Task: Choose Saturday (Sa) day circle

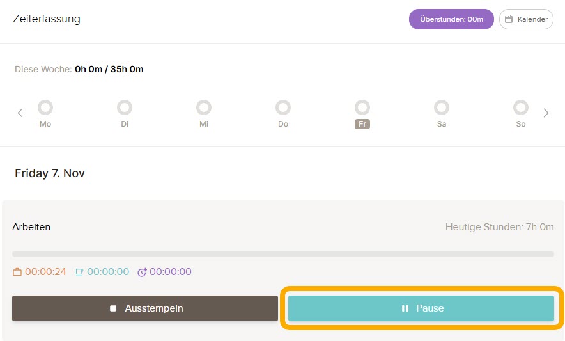Action: click(442, 107)
